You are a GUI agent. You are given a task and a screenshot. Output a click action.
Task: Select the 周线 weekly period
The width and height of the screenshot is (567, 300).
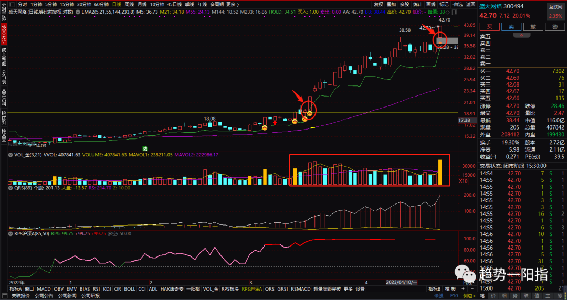point(129,4)
